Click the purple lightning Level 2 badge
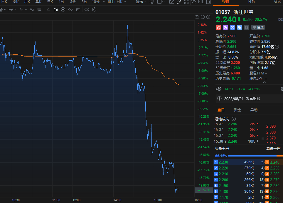283x203 pixels. pos(225,27)
